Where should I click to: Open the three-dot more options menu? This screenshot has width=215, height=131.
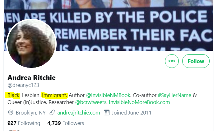(x=172, y=61)
